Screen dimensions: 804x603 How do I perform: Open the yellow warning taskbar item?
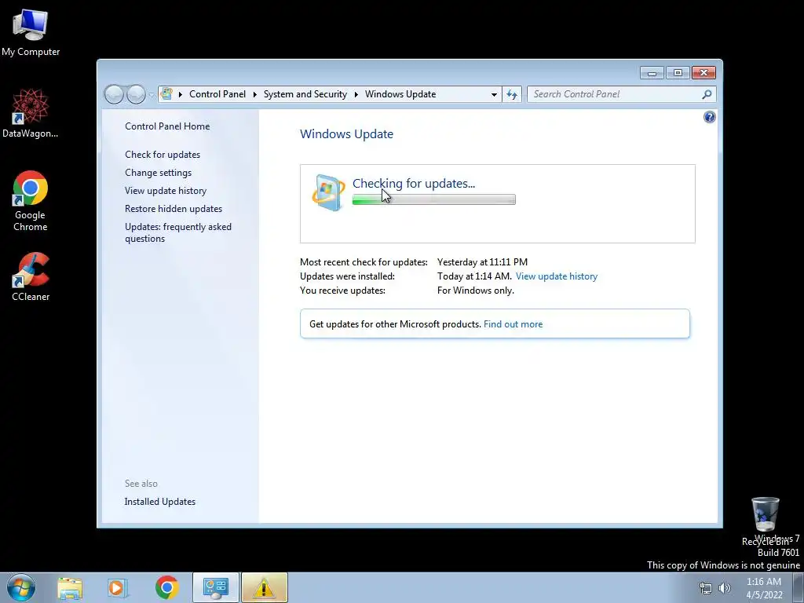pyautogui.click(x=264, y=587)
